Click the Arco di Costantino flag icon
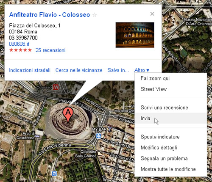The height and width of the screenshot is (182, 212). coord(37,136)
